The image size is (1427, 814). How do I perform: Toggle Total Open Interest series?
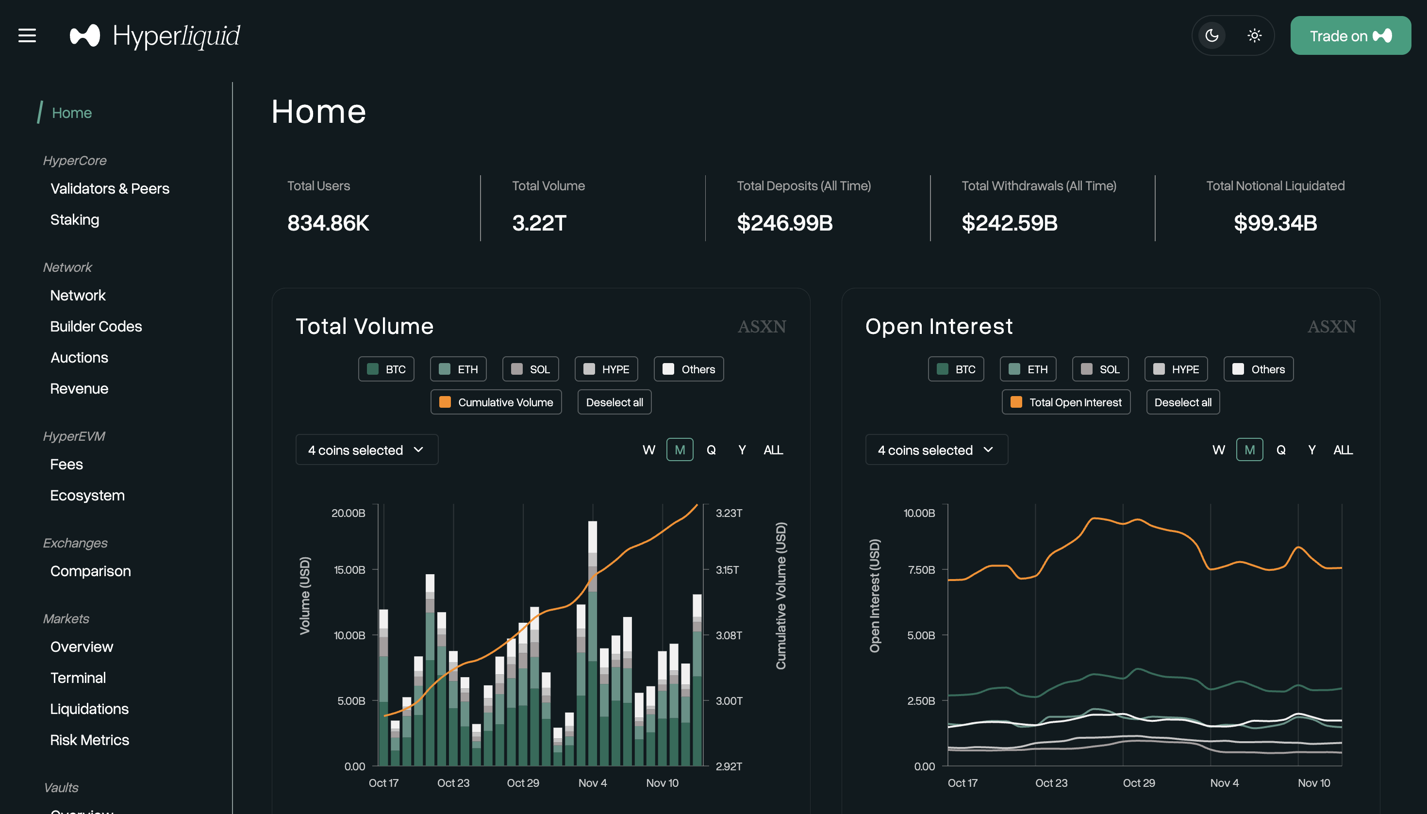coord(1065,402)
